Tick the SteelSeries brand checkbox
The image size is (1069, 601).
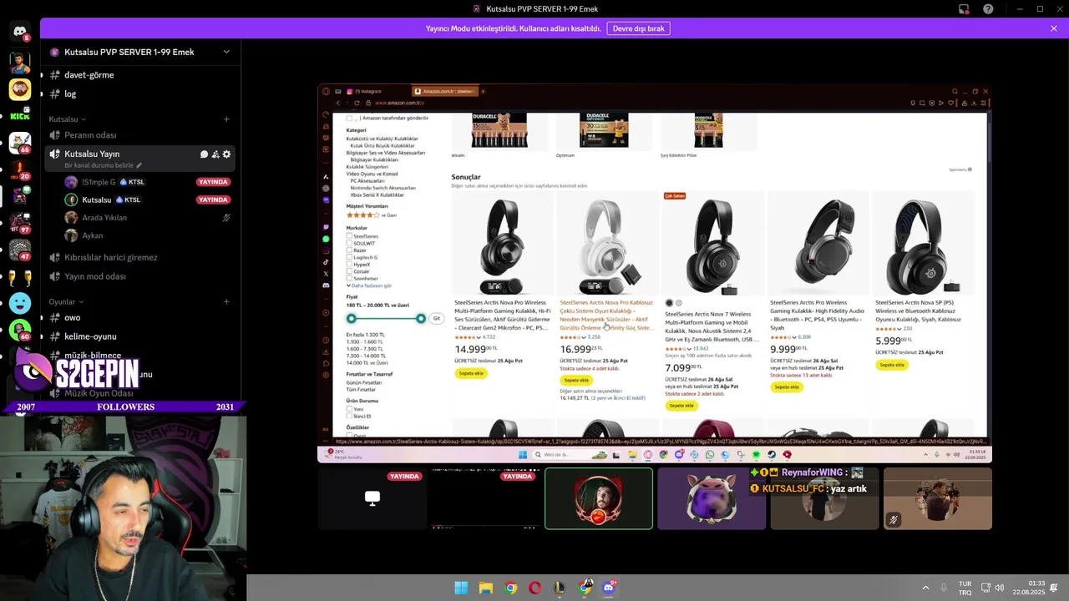coord(349,236)
